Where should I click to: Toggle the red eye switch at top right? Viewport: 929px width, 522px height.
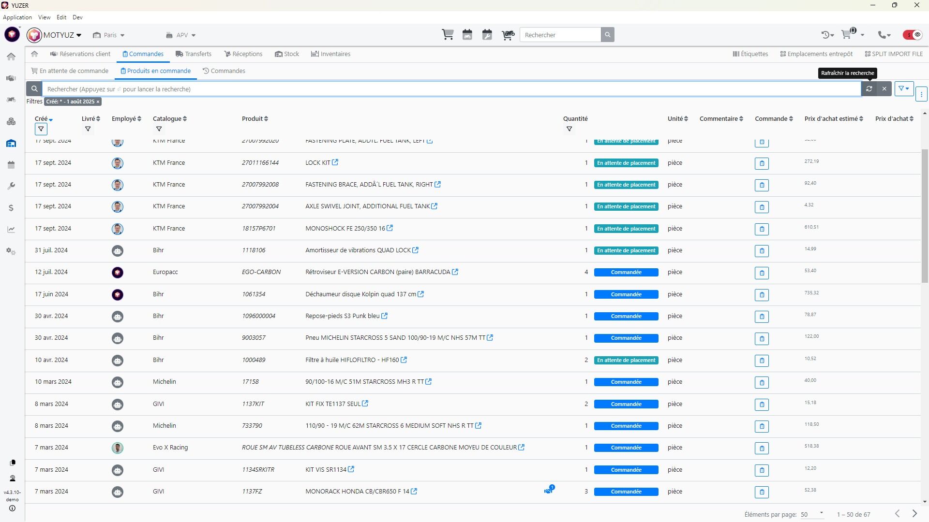(x=913, y=35)
